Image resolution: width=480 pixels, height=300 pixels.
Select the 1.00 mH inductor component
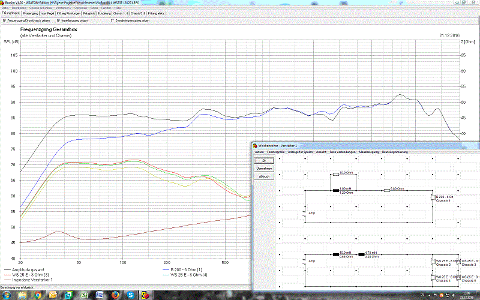(x=336, y=191)
